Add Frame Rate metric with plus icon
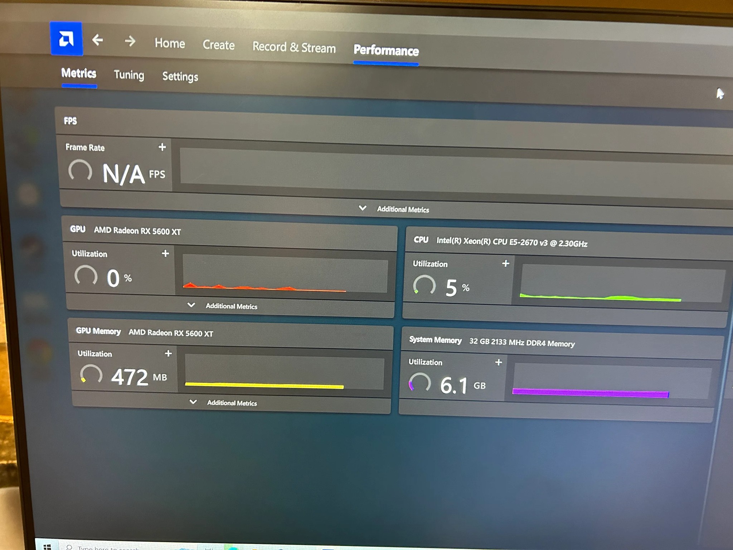 (x=162, y=147)
